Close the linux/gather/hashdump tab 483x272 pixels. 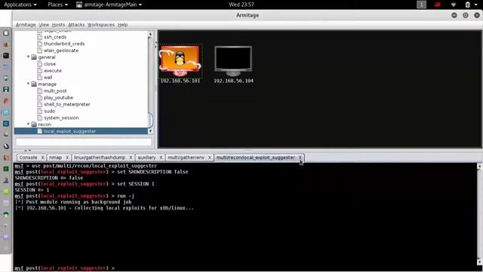131,157
